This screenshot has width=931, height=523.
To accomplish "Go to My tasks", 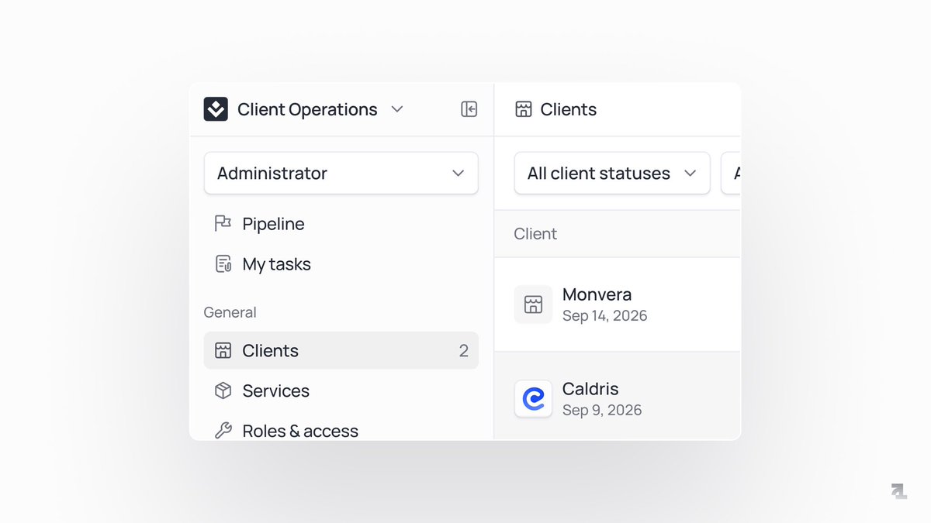I will [341, 264].
